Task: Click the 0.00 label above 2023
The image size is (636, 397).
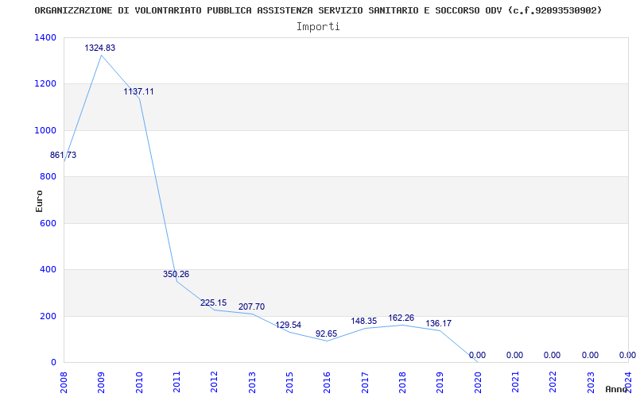Action: pyautogui.click(x=590, y=355)
